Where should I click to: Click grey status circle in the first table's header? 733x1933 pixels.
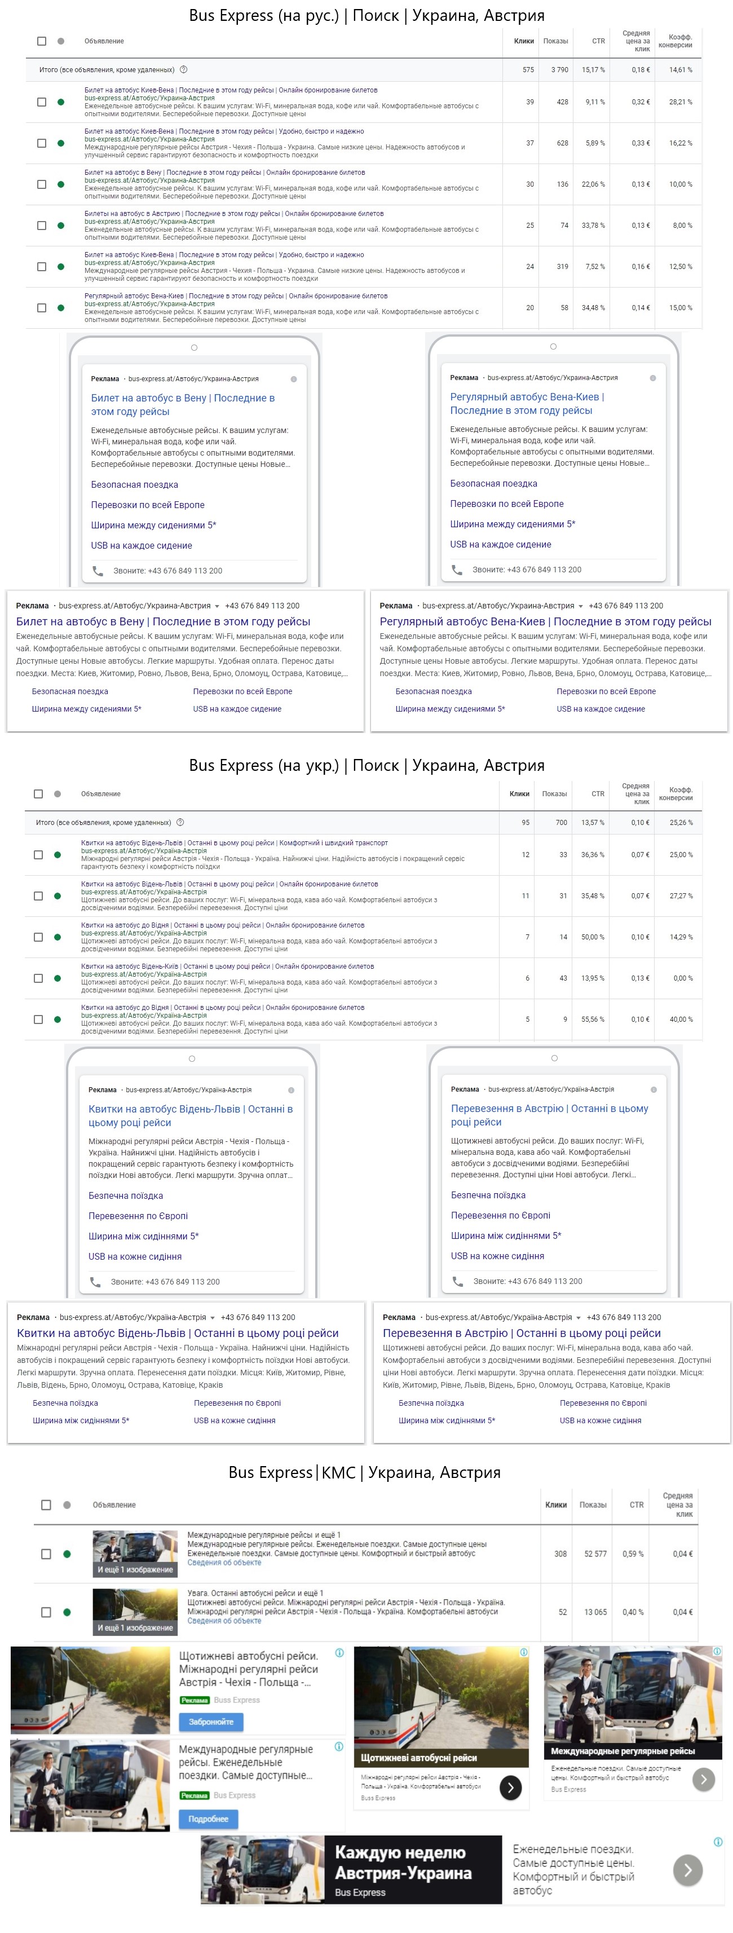tap(61, 41)
